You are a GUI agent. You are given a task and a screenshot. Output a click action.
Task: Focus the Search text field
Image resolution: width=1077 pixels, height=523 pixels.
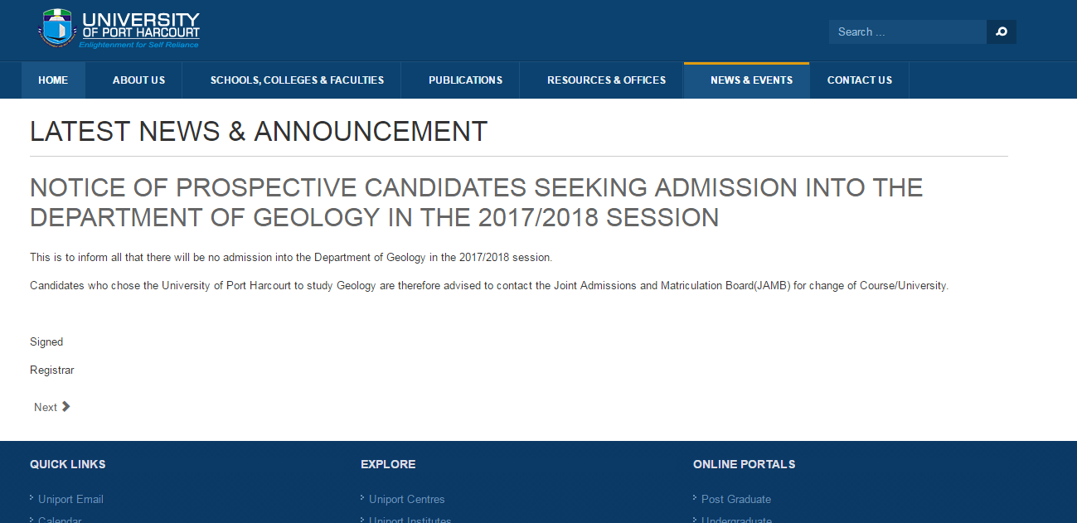(908, 32)
